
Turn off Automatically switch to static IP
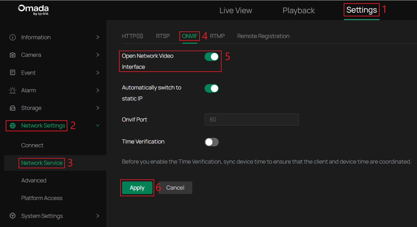(212, 88)
